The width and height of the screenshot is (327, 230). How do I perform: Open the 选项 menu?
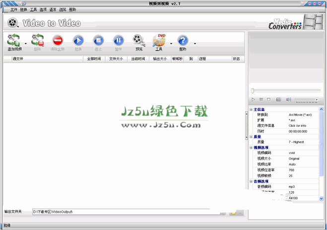pos(43,9)
